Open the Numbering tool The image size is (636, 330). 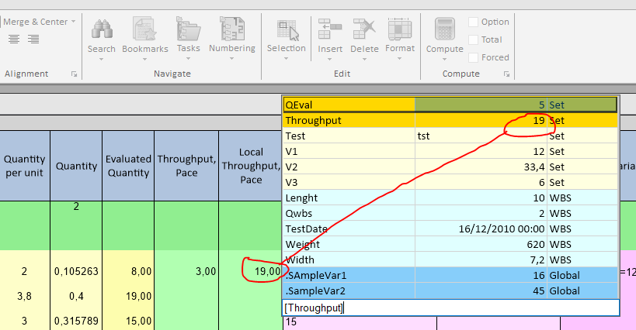pyautogui.click(x=231, y=29)
